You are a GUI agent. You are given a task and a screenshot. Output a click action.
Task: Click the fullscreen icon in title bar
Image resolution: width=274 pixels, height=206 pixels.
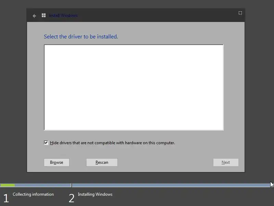240,13
